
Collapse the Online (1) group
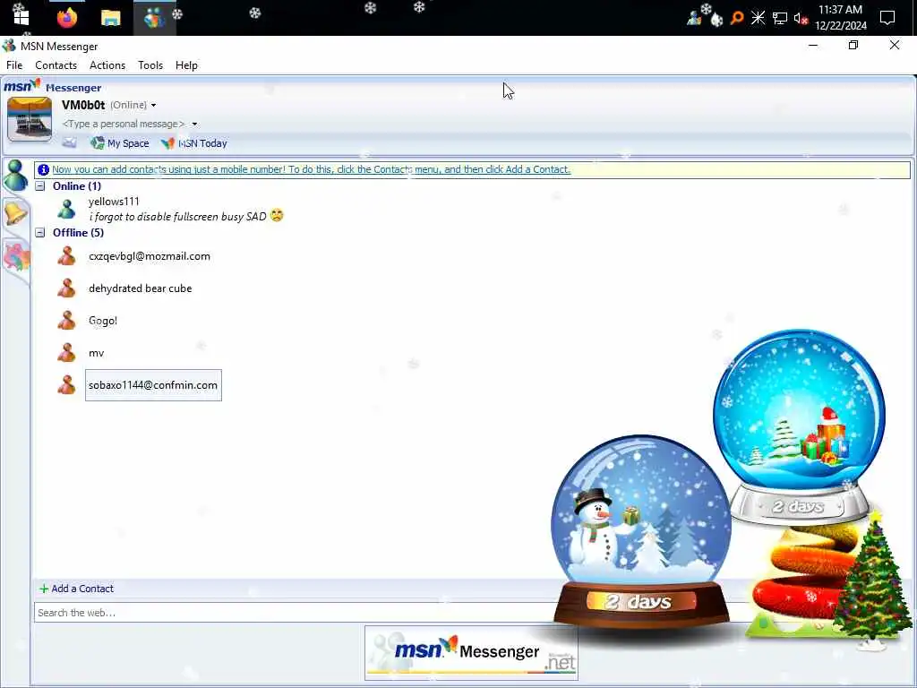[x=39, y=186]
